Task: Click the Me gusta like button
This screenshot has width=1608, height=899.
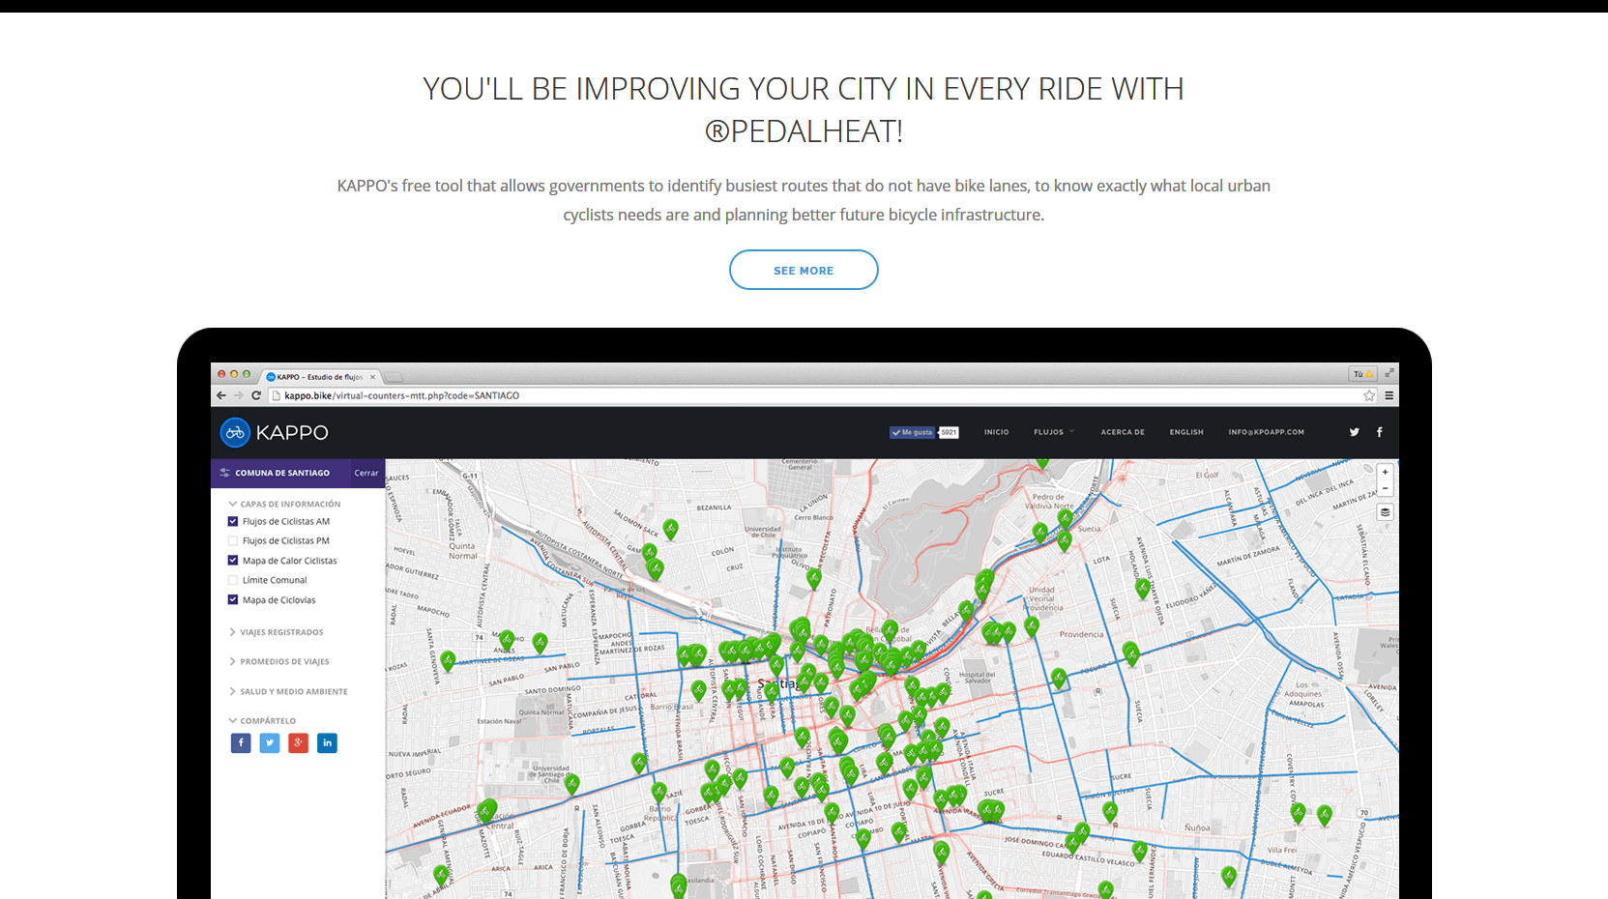Action: [x=912, y=432]
